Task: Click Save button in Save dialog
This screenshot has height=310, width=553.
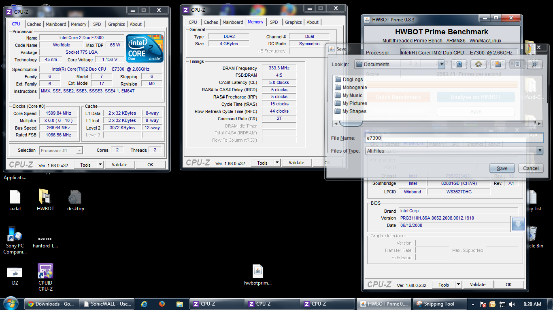Action: pos(502,168)
